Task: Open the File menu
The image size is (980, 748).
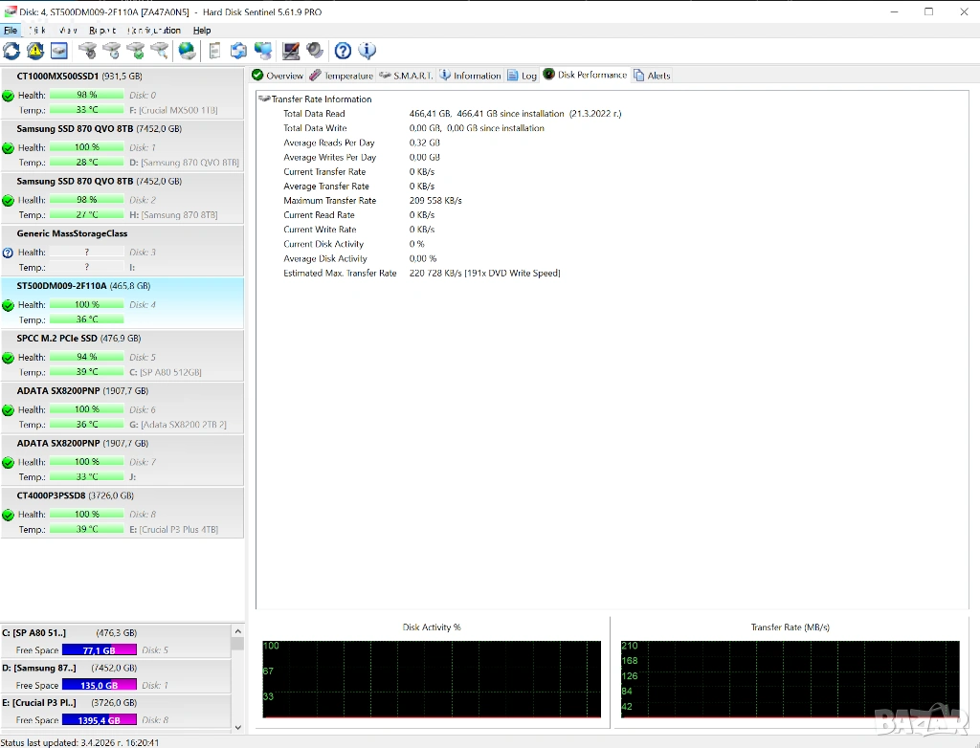Action: (11, 31)
